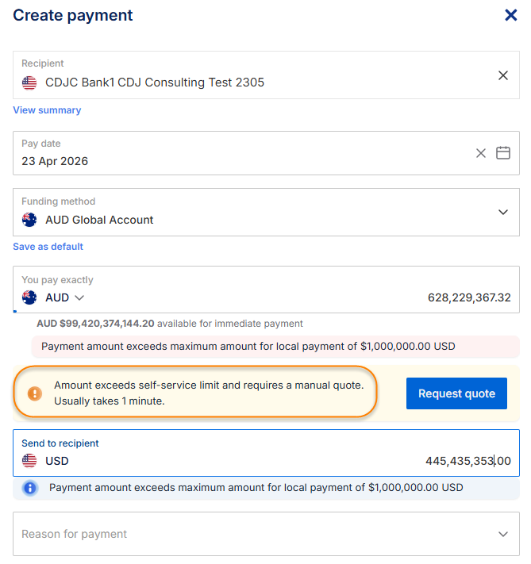Open the View summary link
The width and height of the screenshot is (531, 564).
pos(47,110)
